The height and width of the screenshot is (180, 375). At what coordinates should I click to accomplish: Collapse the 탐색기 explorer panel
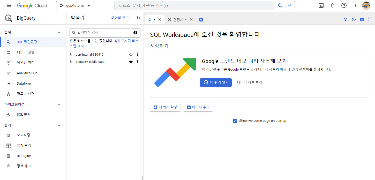[x=139, y=18]
